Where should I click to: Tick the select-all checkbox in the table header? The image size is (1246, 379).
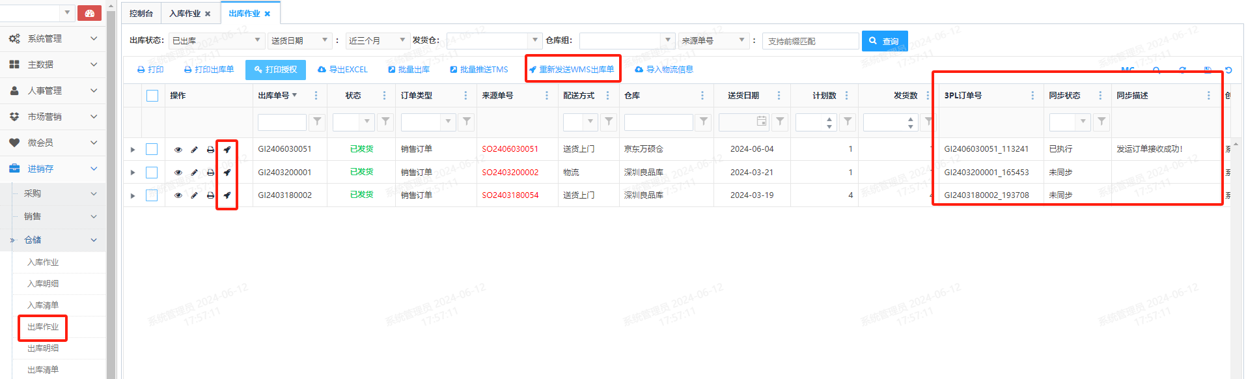(152, 96)
